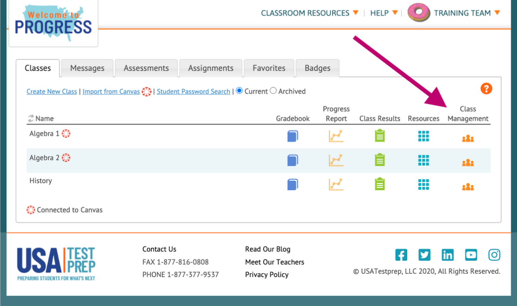
Task: Open Algebra 1 class management icon
Action: click(x=468, y=138)
